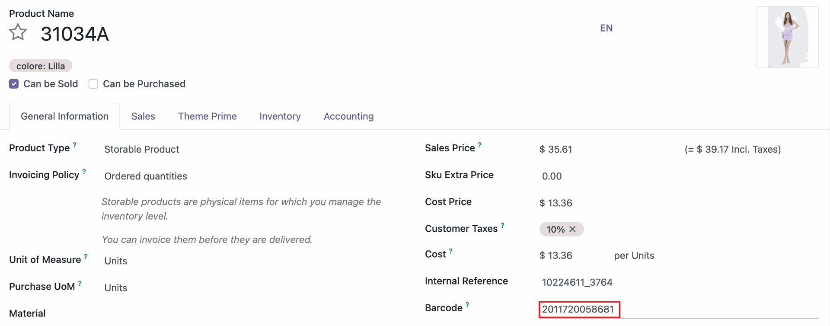The image size is (830, 326).
Task: Open Product Type help tooltip icon
Action: pos(74,145)
